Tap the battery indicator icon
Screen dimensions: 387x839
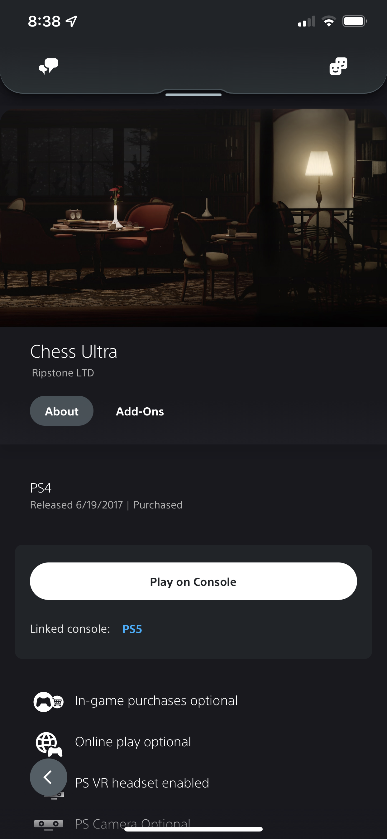[x=355, y=21]
